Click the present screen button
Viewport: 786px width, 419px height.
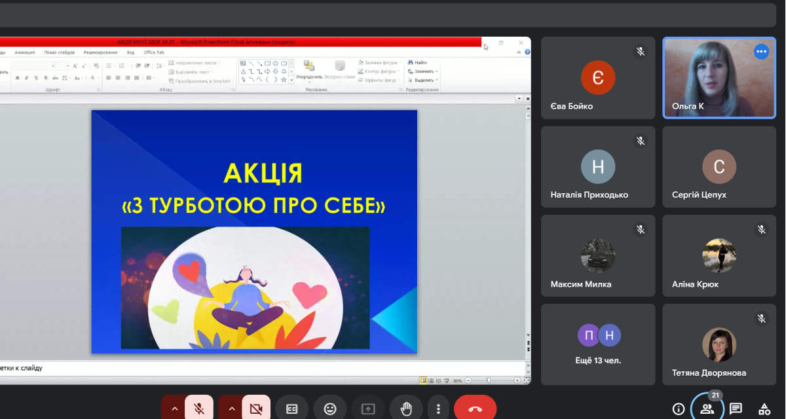(368, 409)
